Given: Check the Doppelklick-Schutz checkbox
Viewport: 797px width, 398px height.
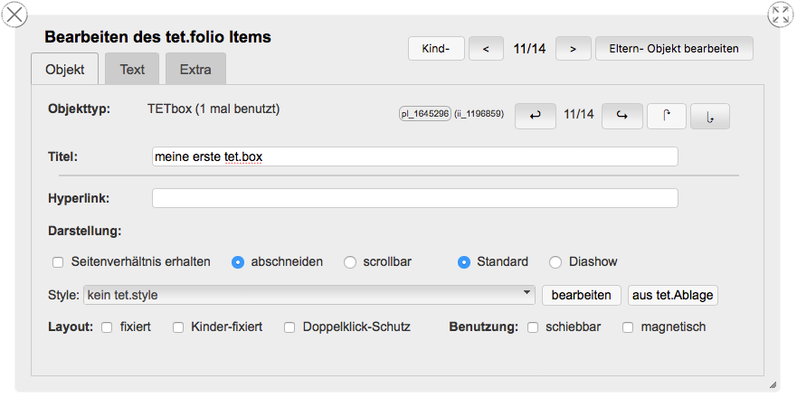Looking at the screenshot, I should tap(289, 327).
